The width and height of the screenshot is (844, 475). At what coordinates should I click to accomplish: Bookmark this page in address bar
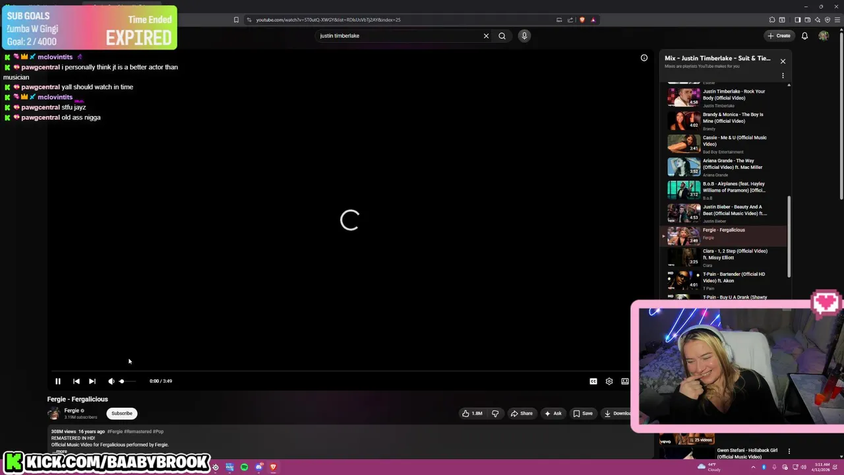click(236, 20)
